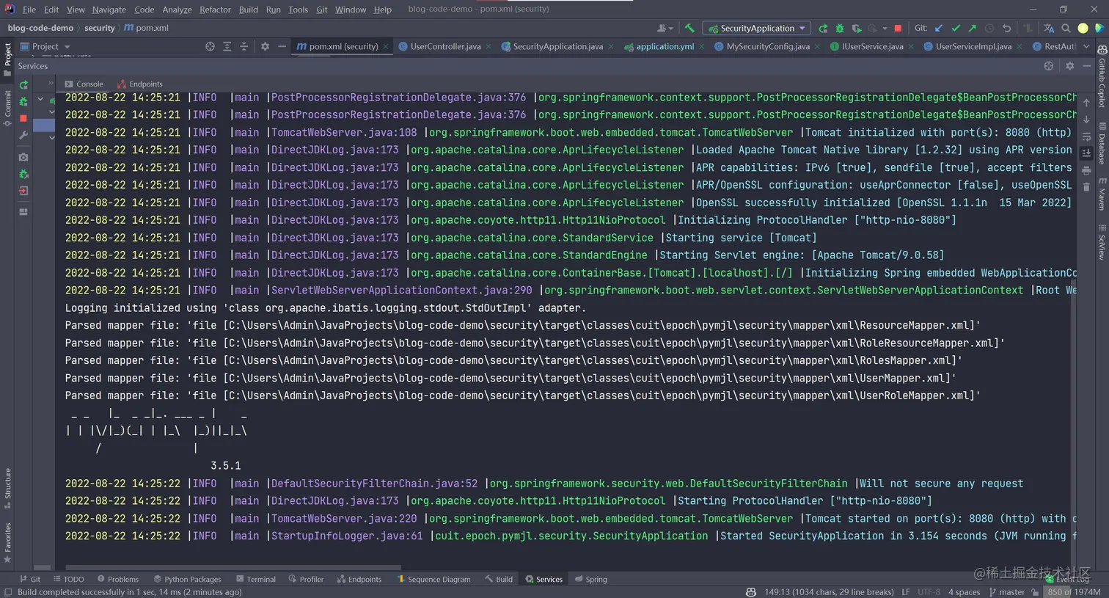This screenshot has height=598, width=1109.
Task: Click the console horizontal scrollbar
Action: (x=233, y=567)
